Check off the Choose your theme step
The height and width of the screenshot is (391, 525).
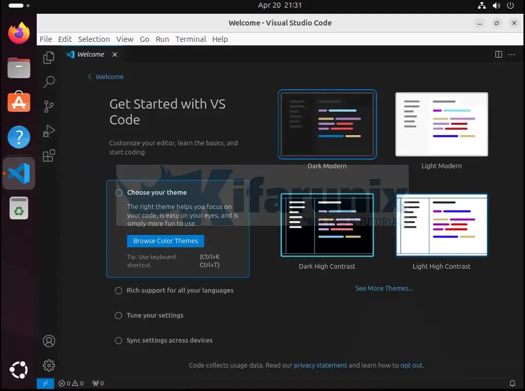[118, 192]
